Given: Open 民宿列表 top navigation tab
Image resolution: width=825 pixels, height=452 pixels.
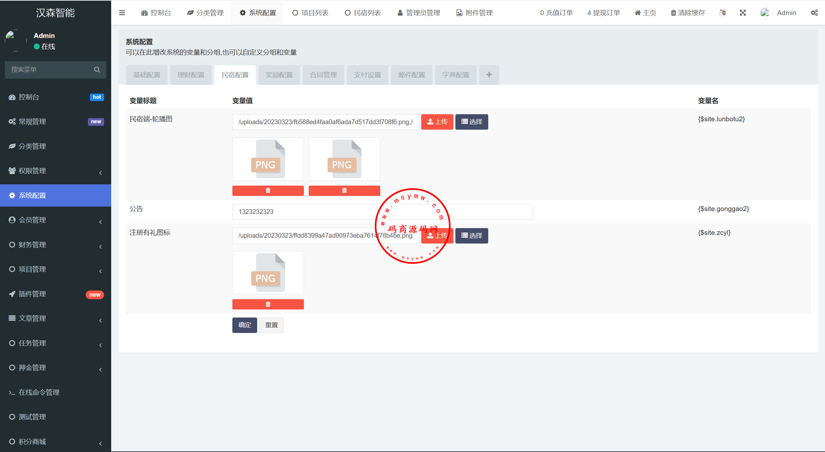Looking at the screenshot, I should tap(363, 13).
